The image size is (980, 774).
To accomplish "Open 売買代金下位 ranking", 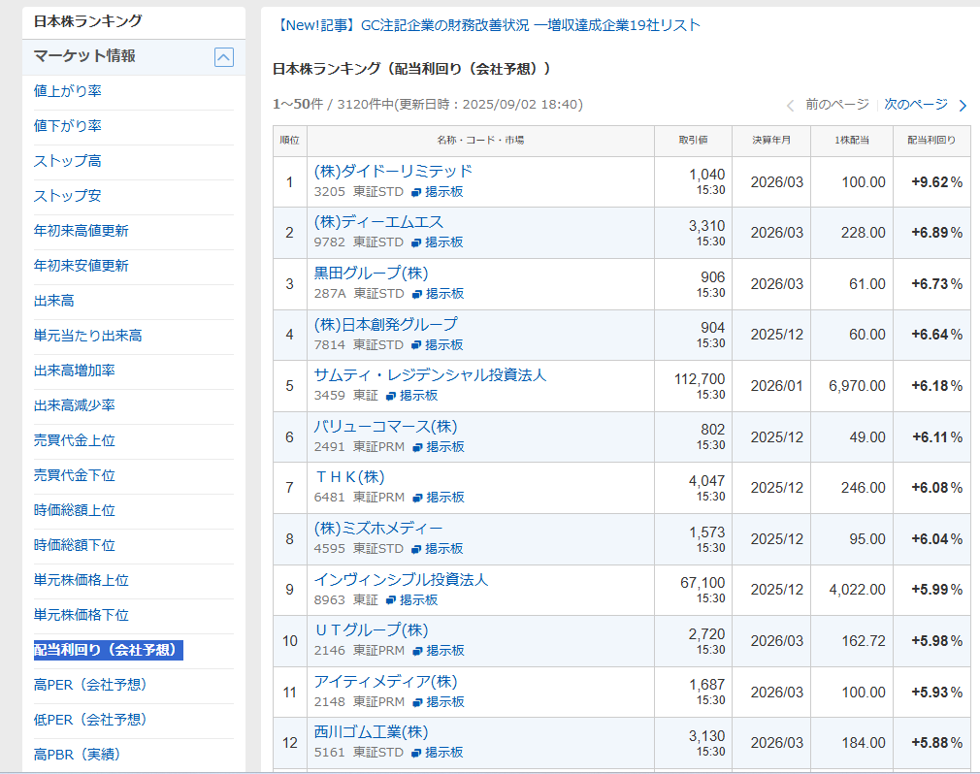I will point(75,475).
